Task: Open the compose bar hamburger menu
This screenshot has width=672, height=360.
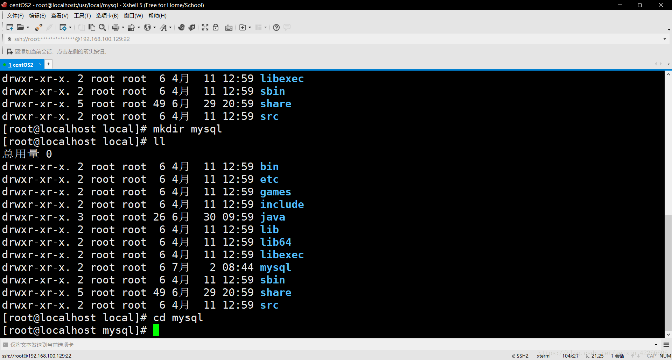Action: 666,345
